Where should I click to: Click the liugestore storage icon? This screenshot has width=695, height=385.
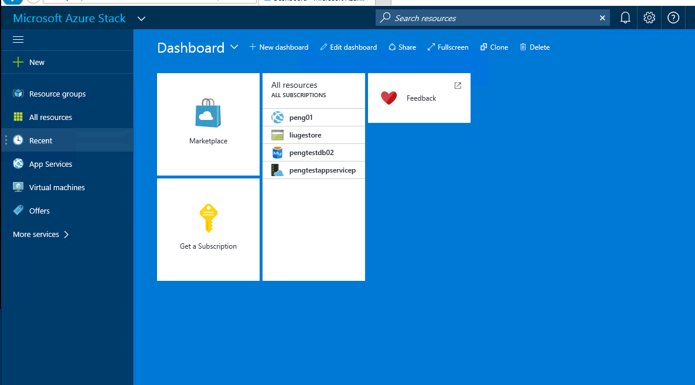(277, 135)
